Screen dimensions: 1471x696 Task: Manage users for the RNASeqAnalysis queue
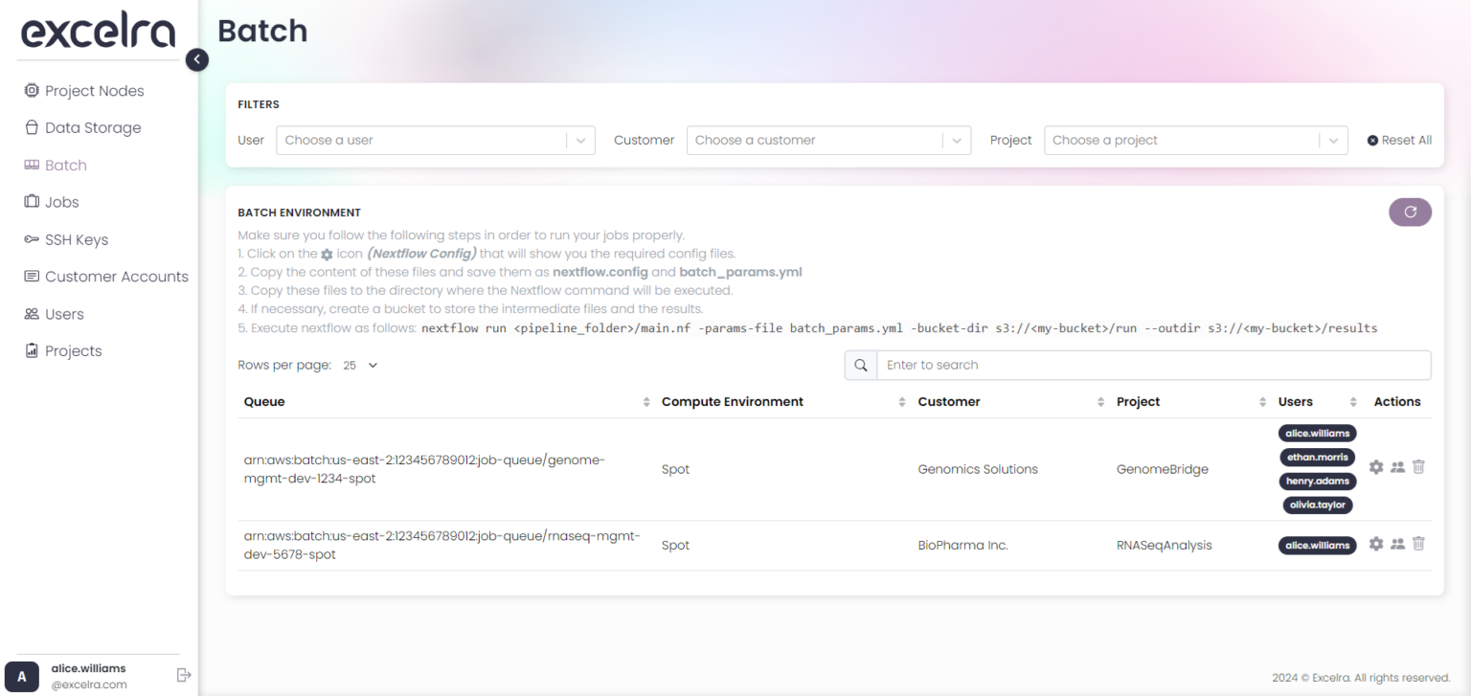coord(1397,544)
